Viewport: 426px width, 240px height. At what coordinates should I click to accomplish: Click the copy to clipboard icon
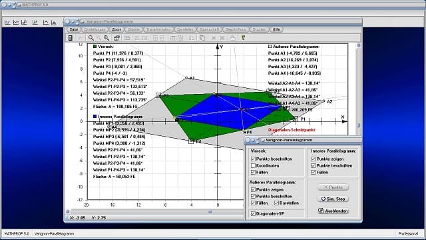[202, 38]
